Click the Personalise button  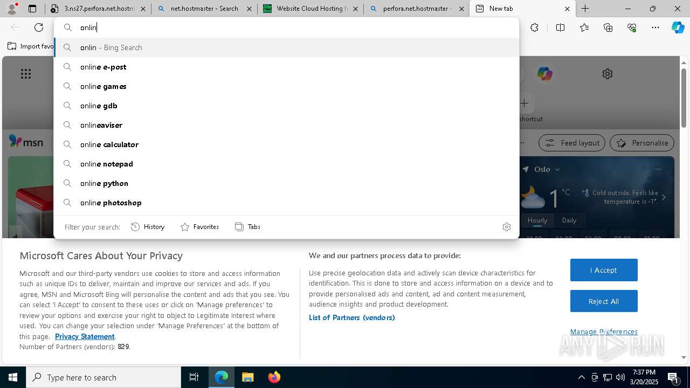point(642,143)
